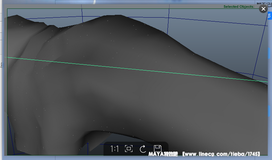Viewport: 272px width, 160px height.
Task: Click the MAYA特效吧 watermark text
Action: coord(164,155)
